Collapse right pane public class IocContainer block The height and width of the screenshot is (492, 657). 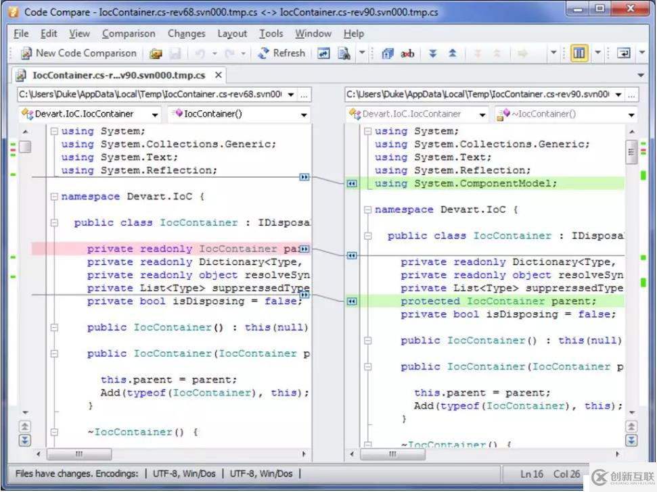click(x=367, y=236)
